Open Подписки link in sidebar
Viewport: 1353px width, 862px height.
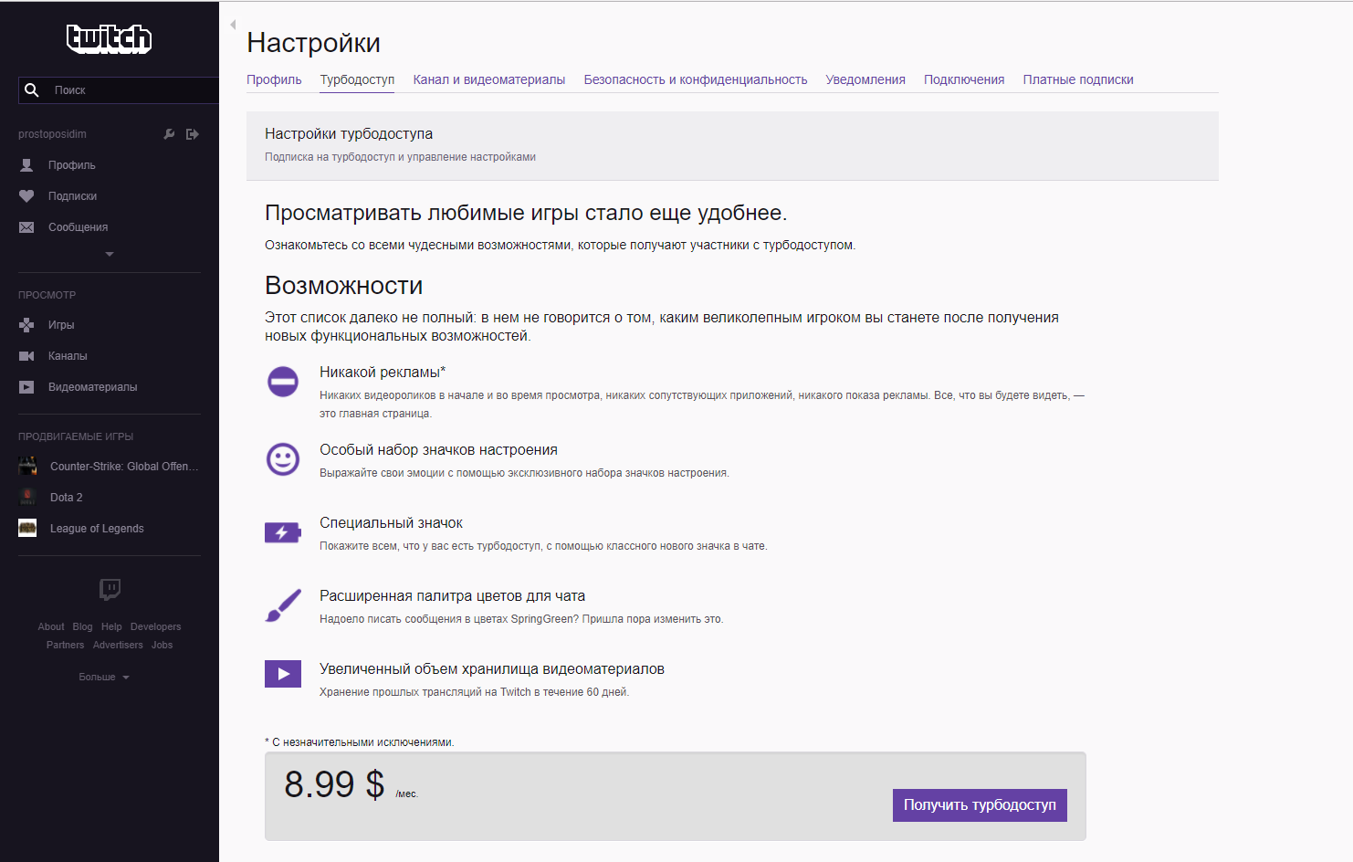pyautogui.click(x=72, y=196)
